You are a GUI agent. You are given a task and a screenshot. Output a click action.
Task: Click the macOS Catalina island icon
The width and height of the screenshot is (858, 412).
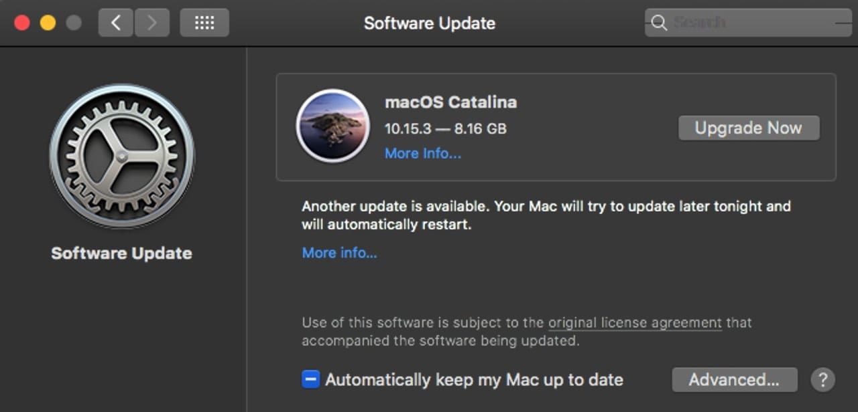(332, 126)
